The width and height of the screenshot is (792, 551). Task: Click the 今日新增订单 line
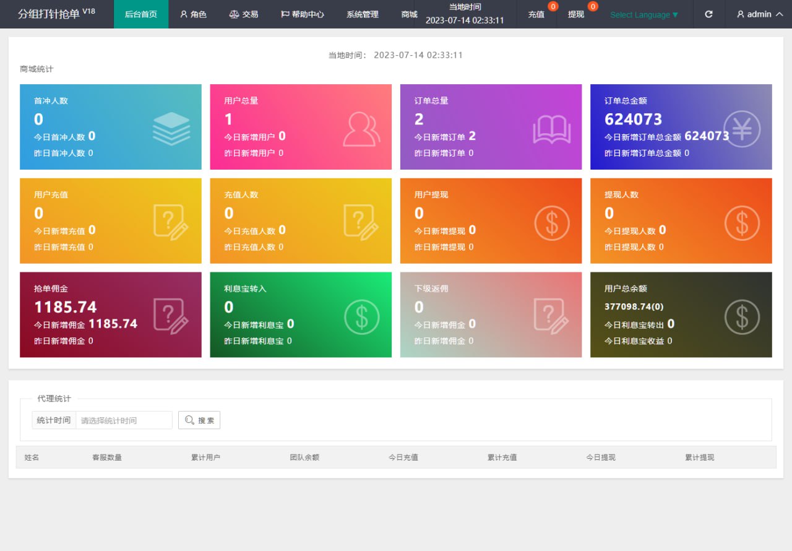(445, 136)
